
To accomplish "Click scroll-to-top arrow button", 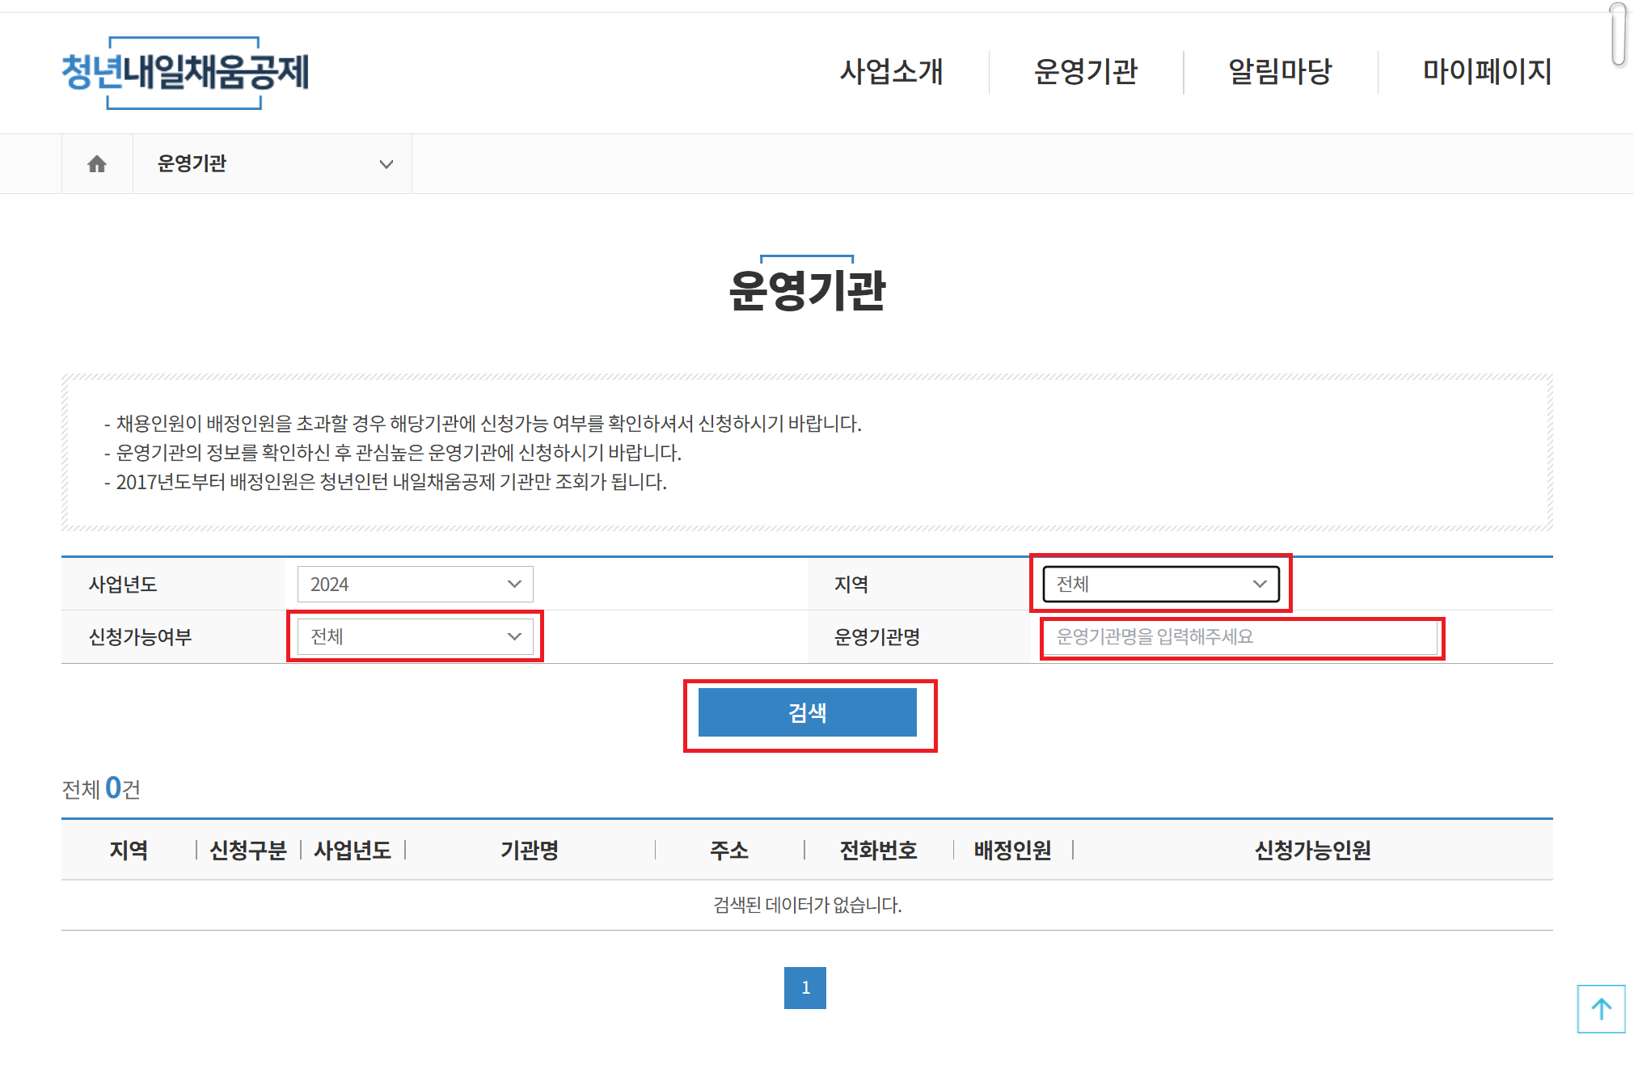I will 1600,1008.
